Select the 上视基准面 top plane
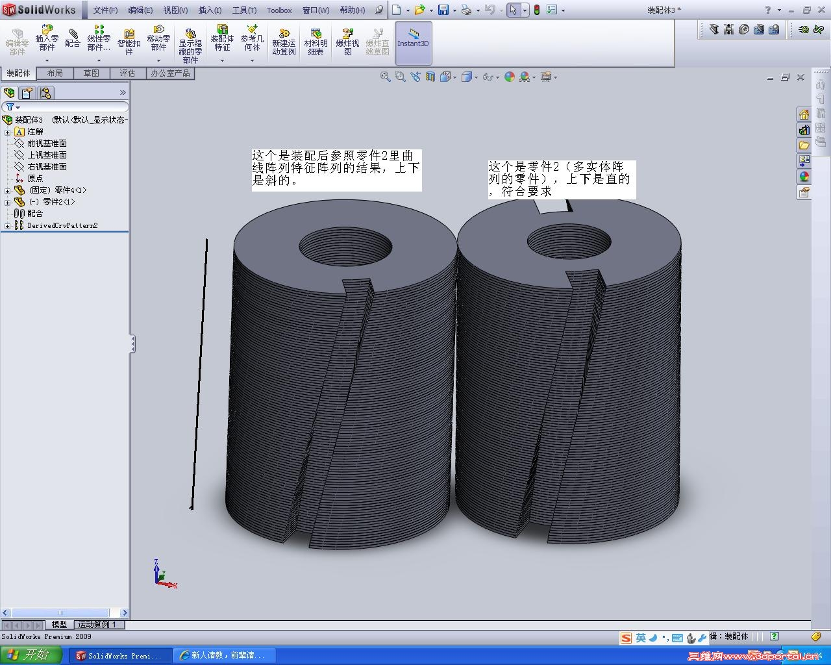Viewport: 831px width, 665px height. coord(40,155)
